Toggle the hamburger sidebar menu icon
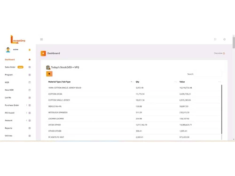The width and height of the screenshot is (235, 176). [41, 39]
